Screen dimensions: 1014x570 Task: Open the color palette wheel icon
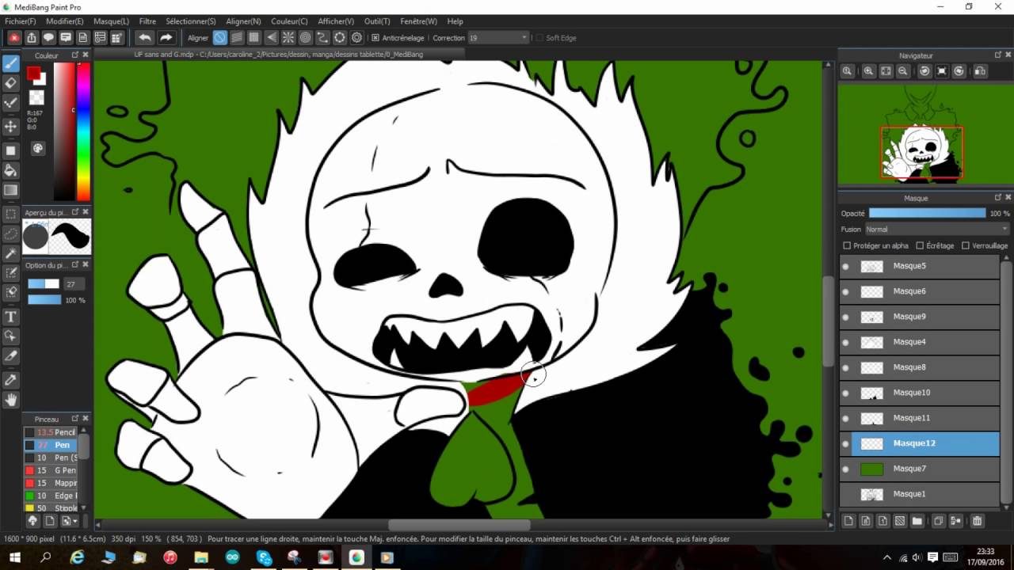coord(37,148)
